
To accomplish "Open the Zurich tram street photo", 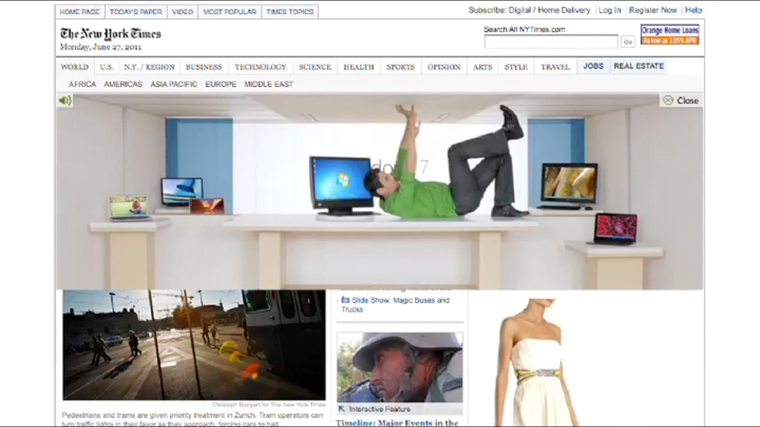I will click(194, 345).
